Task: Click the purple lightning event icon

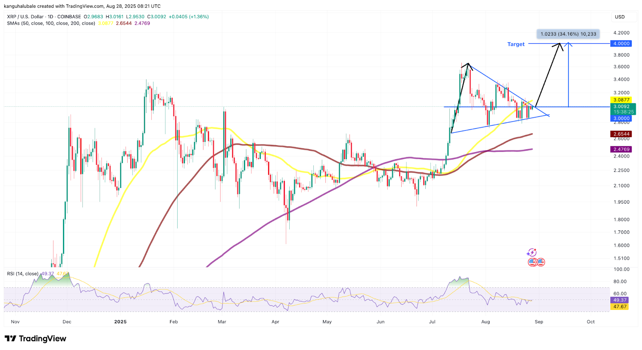Action: (532, 253)
